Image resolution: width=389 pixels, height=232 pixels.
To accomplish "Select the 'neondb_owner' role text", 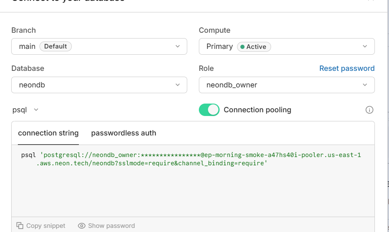I will 232,85.
